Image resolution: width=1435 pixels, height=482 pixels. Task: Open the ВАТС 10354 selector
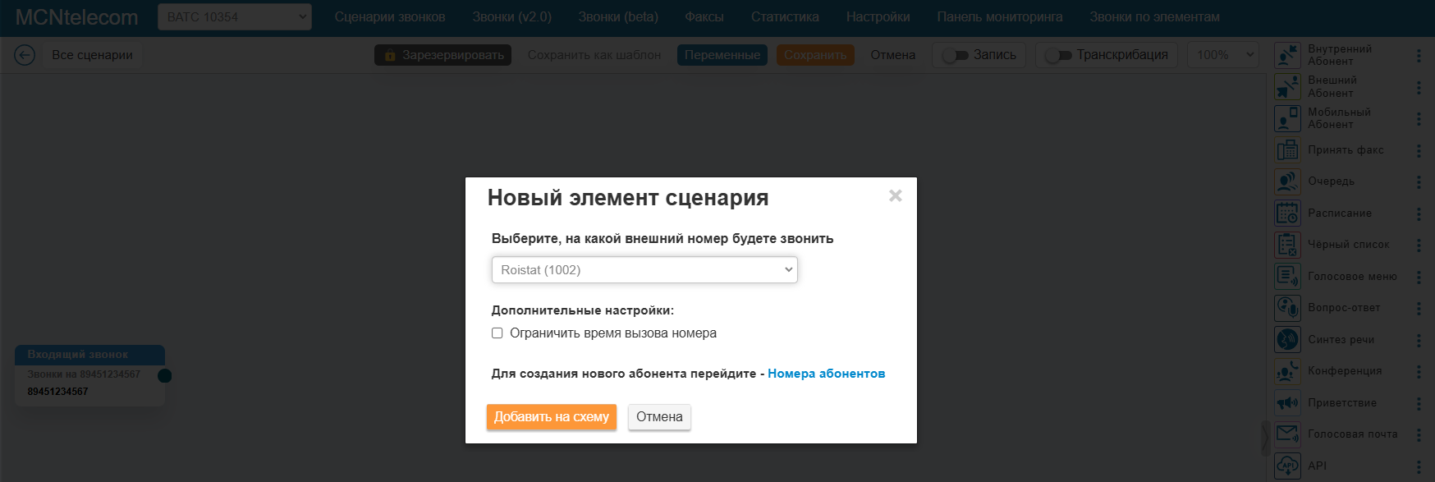[235, 16]
